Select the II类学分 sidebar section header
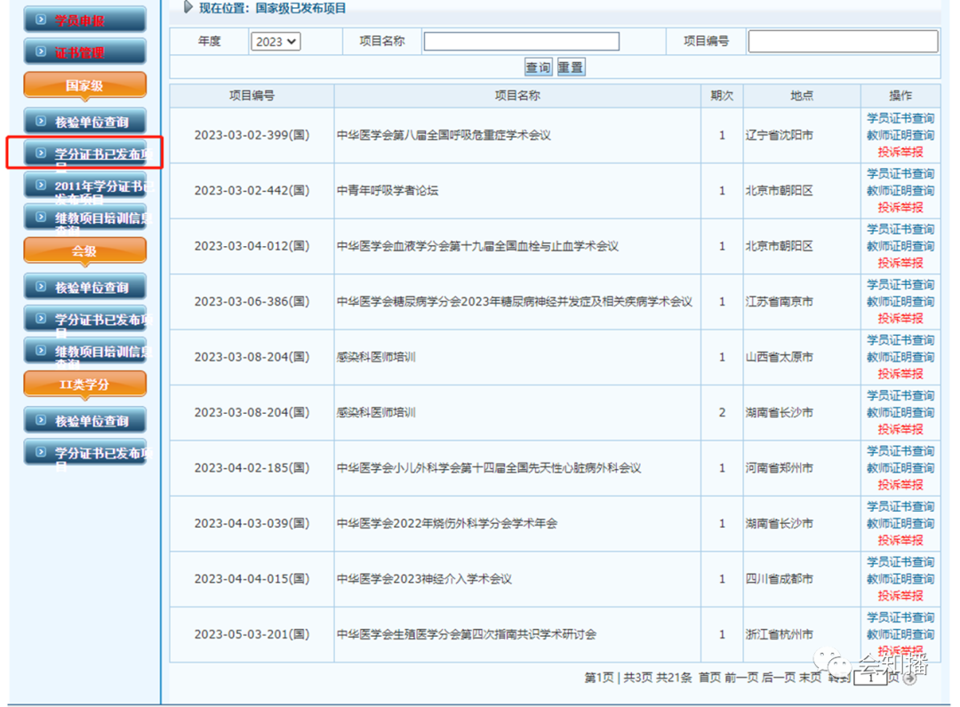 (84, 385)
